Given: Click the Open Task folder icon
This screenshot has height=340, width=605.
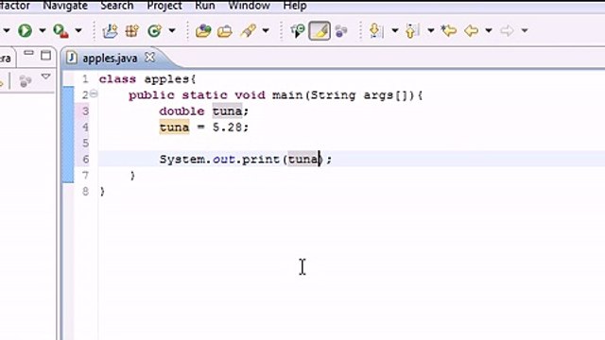Looking at the screenshot, I should click(225, 31).
